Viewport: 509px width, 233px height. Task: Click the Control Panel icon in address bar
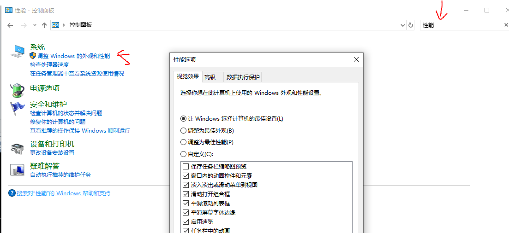point(56,25)
